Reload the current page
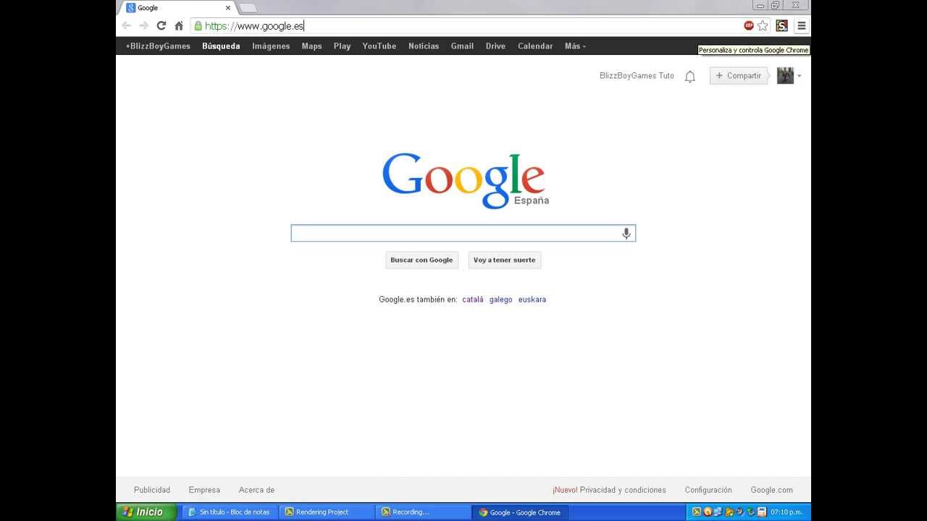Screen dimensions: 927x521 162,26
